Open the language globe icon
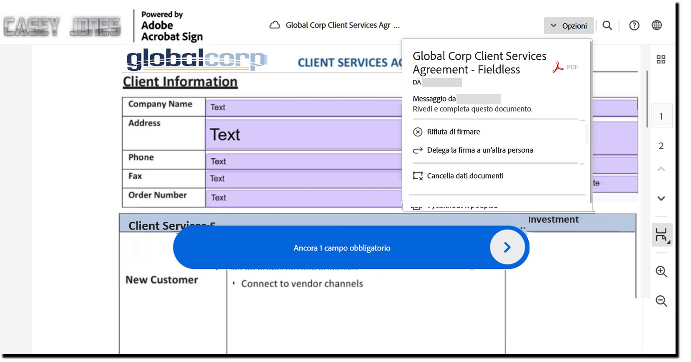691x362 pixels. [x=657, y=25]
